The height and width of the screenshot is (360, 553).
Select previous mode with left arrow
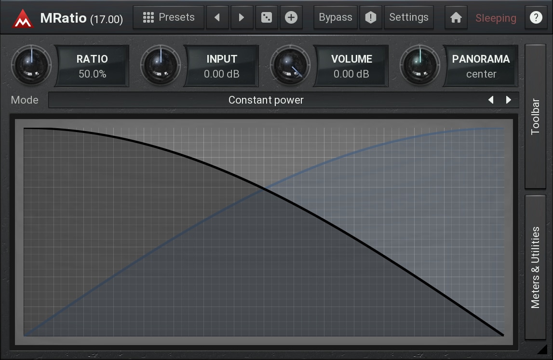point(491,100)
